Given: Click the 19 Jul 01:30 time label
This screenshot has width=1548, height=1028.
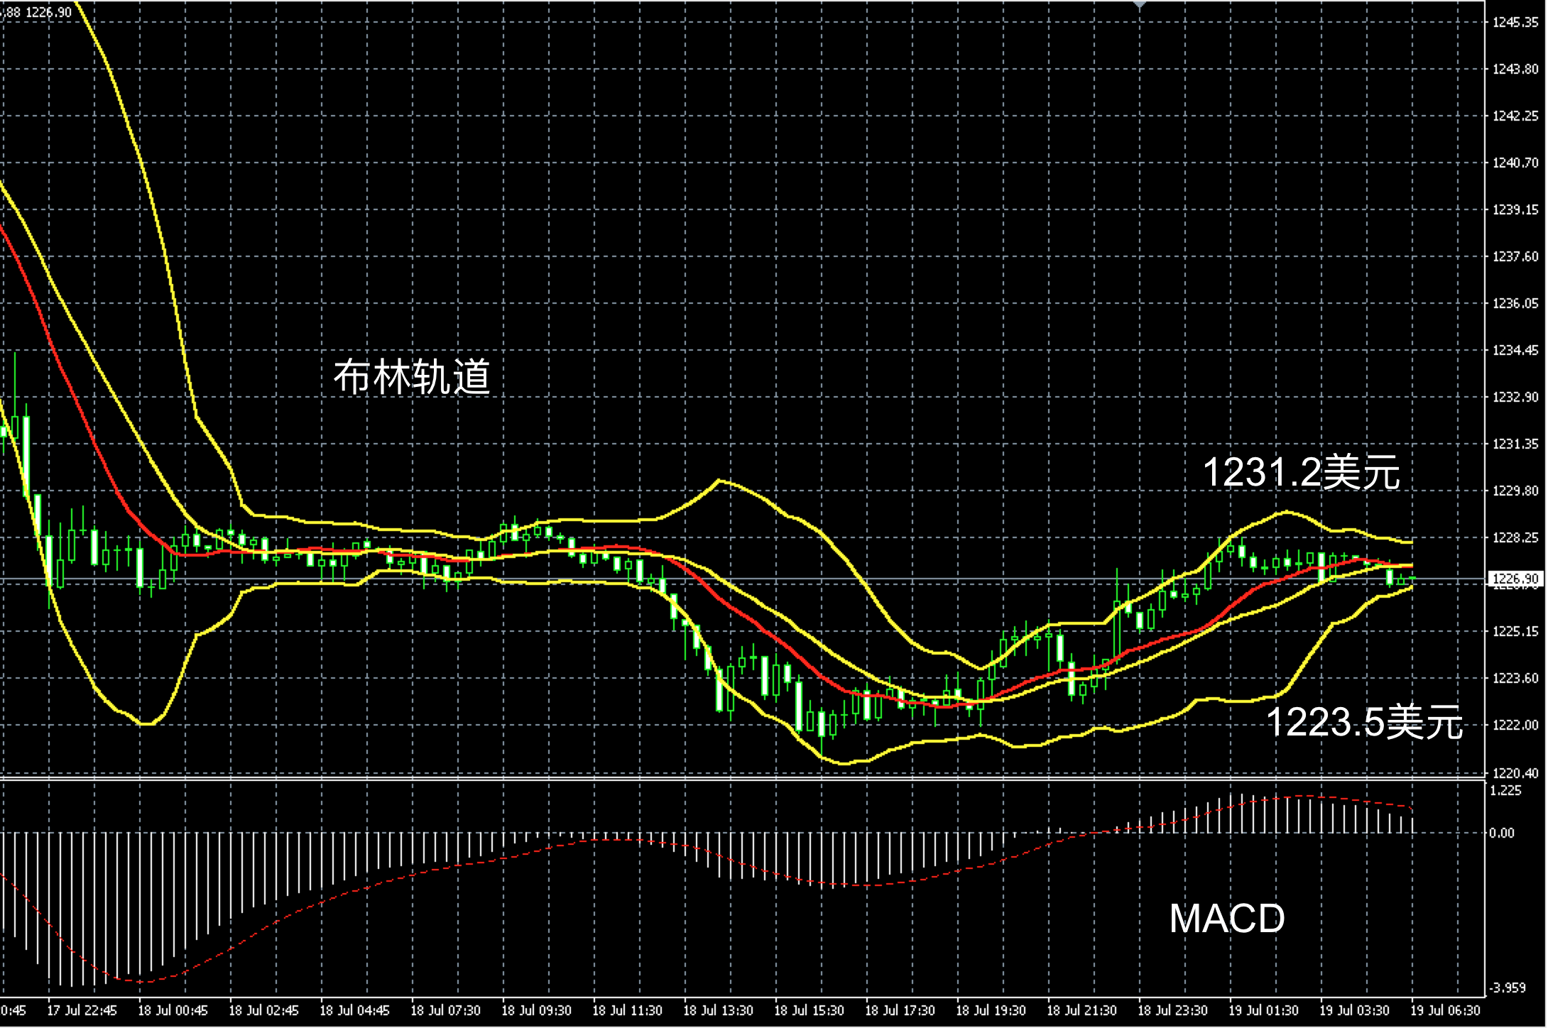Looking at the screenshot, I should [1263, 1010].
